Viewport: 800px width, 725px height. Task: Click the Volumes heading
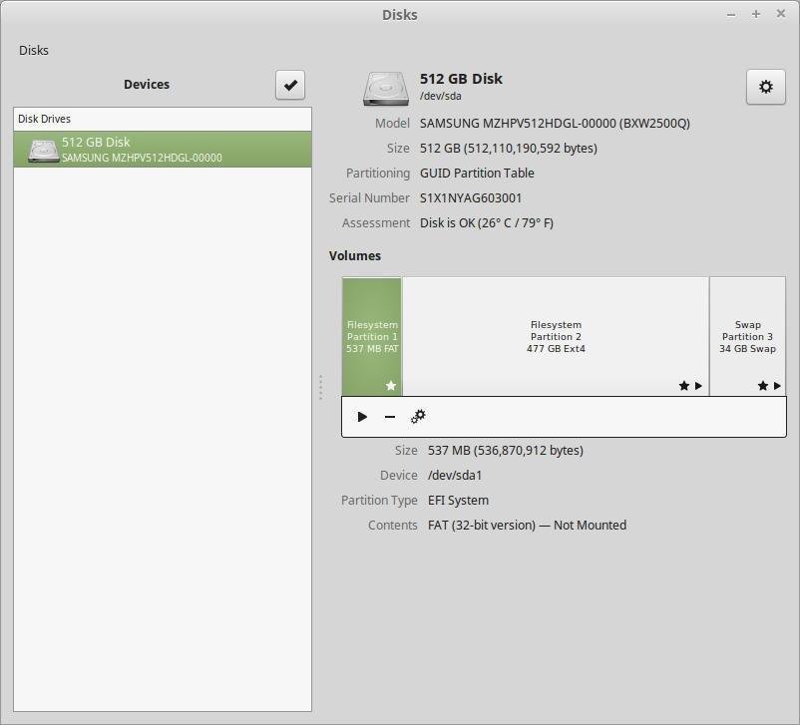(x=355, y=255)
